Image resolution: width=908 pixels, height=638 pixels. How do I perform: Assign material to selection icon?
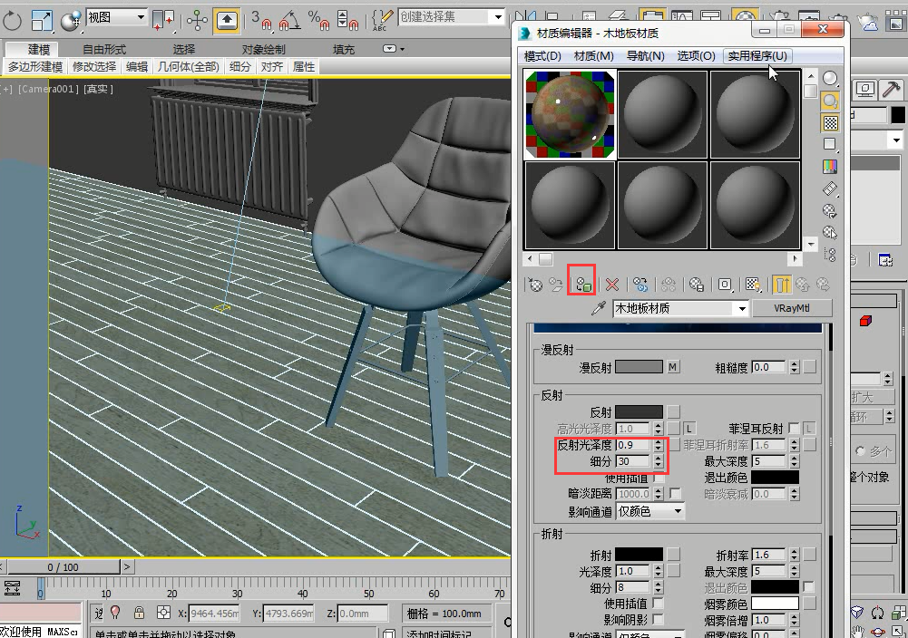[x=583, y=285]
